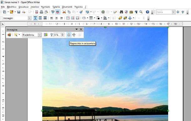Click the New document icon
The width and height of the screenshot is (191, 121).
click(x=5, y=12)
